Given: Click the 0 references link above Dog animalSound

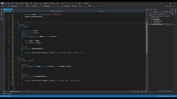Looking at the screenshot, I should (25, 75).
